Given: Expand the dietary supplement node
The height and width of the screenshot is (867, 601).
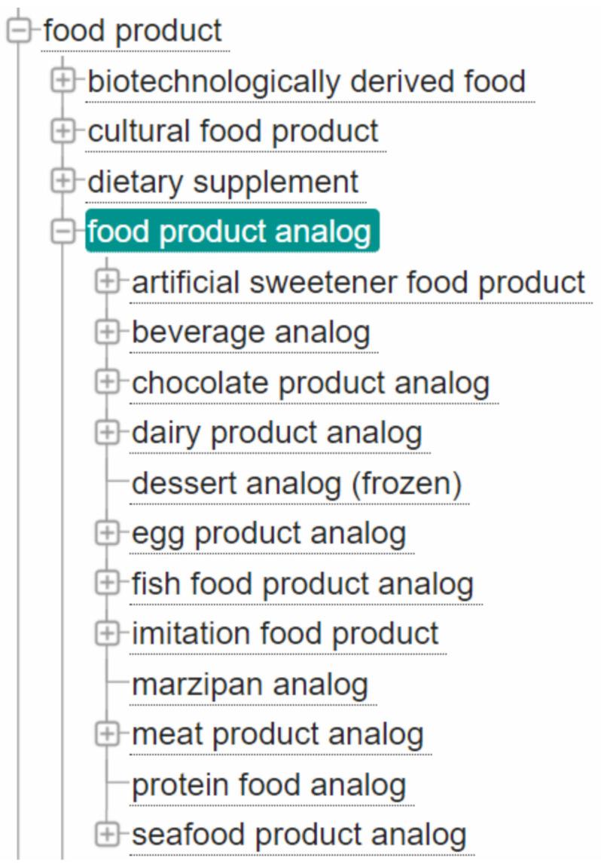Looking at the screenshot, I should click(x=63, y=182).
